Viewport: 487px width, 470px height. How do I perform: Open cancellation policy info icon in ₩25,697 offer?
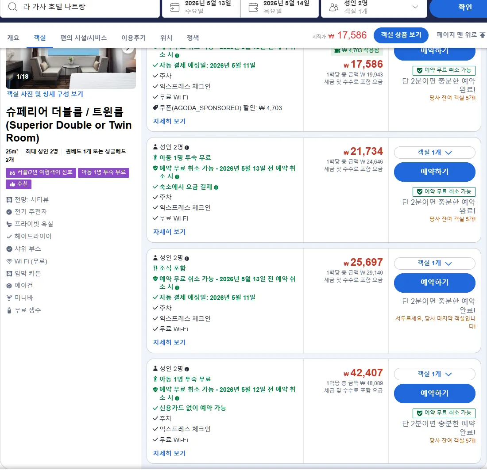tap(177, 287)
